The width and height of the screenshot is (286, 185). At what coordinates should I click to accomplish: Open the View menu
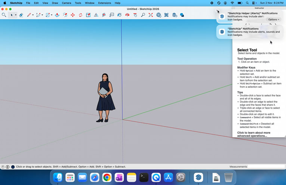pyautogui.click(x=45, y=3)
